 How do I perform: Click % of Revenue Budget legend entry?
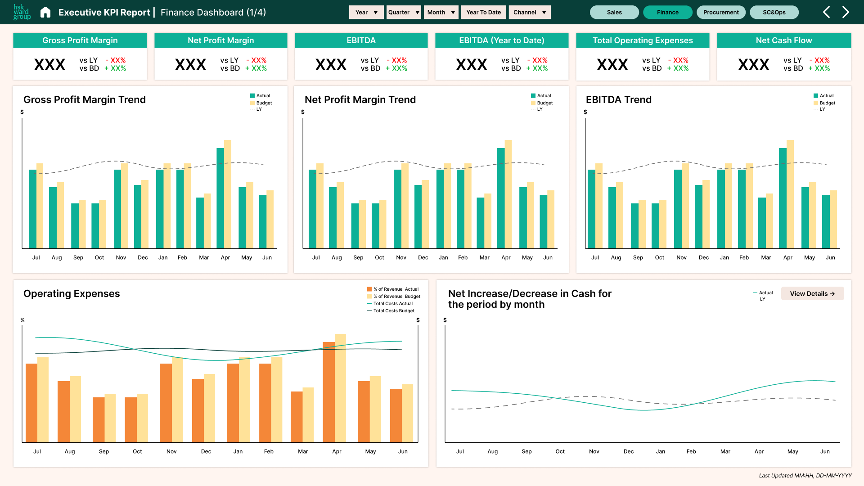click(394, 297)
